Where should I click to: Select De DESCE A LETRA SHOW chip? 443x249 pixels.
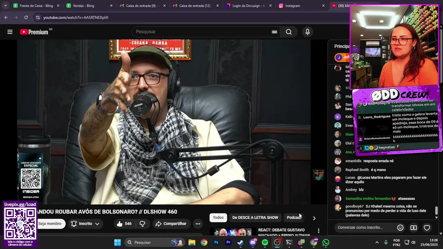pyautogui.click(x=255, y=218)
